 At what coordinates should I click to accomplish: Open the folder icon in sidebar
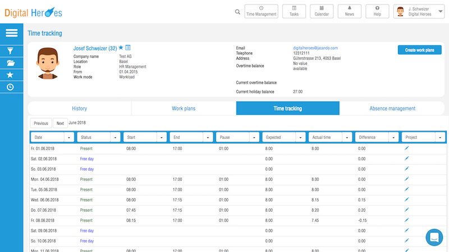[x=10, y=63]
